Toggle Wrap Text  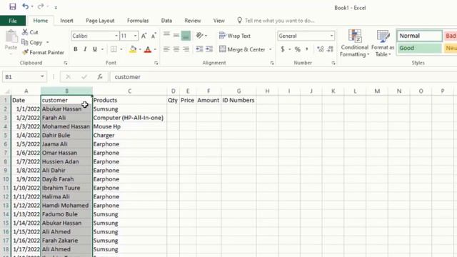pos(235,36)
